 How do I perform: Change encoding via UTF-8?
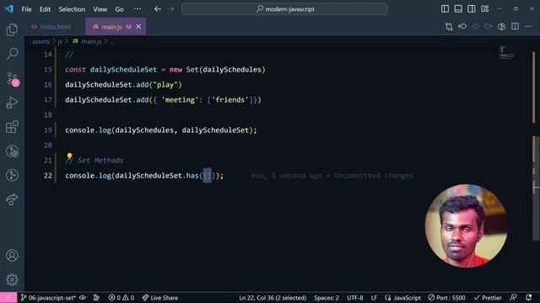click(355, 298)
